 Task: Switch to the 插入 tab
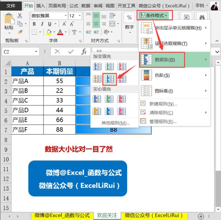click(x=40, y=6)
